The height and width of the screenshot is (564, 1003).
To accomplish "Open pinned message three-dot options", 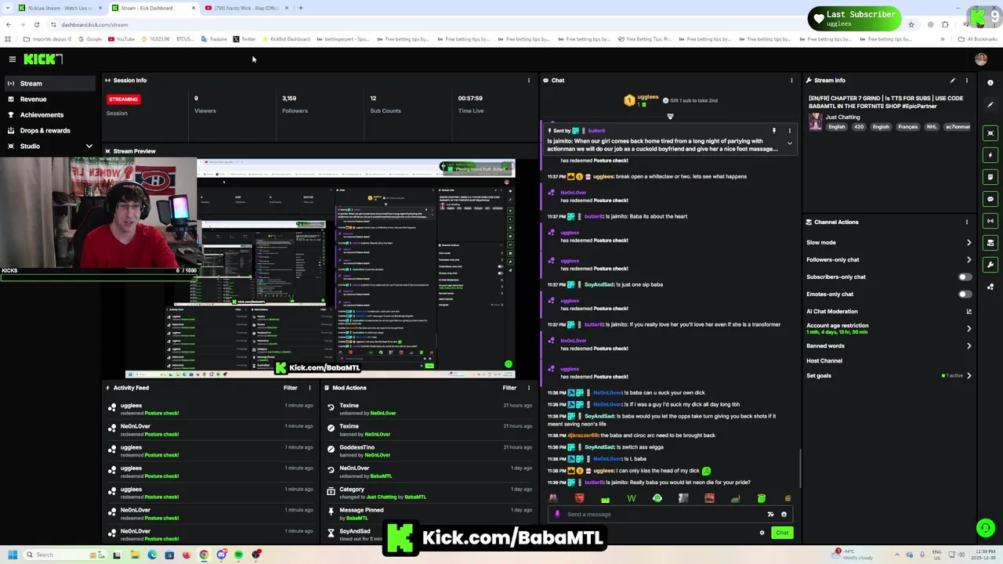I will (x=789, y=131).
